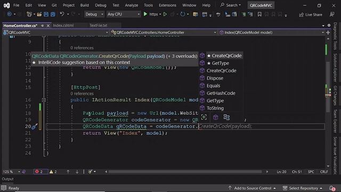Screen dimensions: 341x192
Task: Open the 125 % zoom dropdown
Action: click(12, 172)
